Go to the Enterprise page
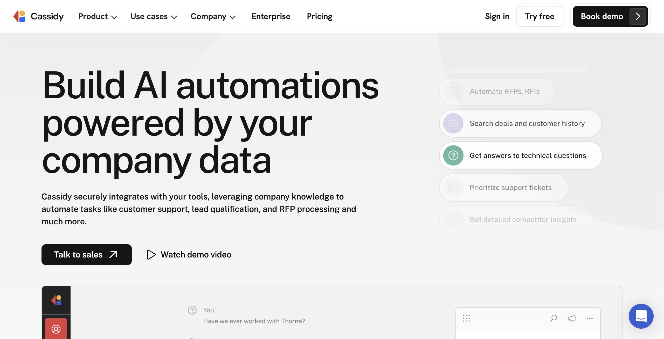Screen dimensions: 664x339 [271, 17]
